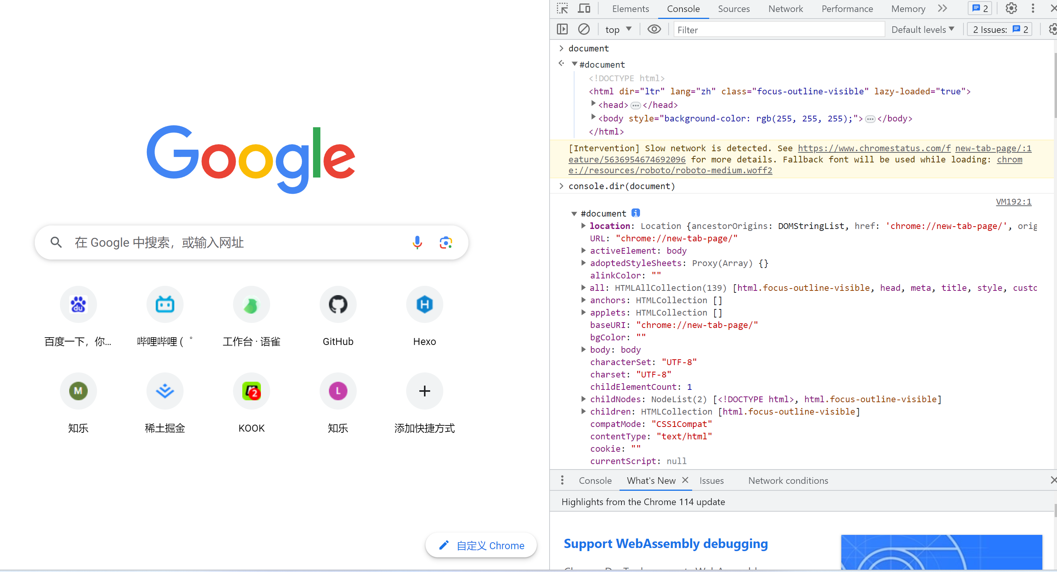Switch to the Memory tab
This screenshot has height=572, width=1057.
(908, 9)
